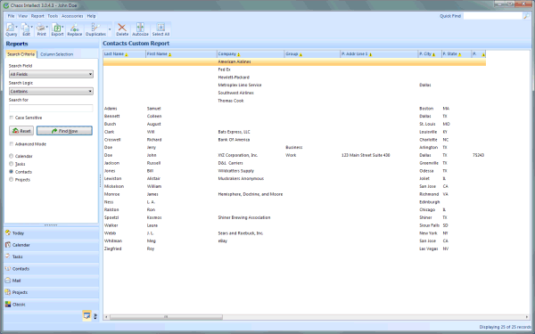
Task: Open the Projects navigation pane
Action: click(52, 292)
